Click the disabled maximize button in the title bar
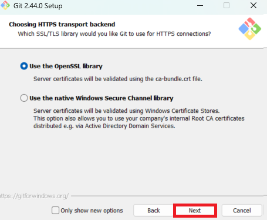Screen dimensions: 267x220 point(227,5)
